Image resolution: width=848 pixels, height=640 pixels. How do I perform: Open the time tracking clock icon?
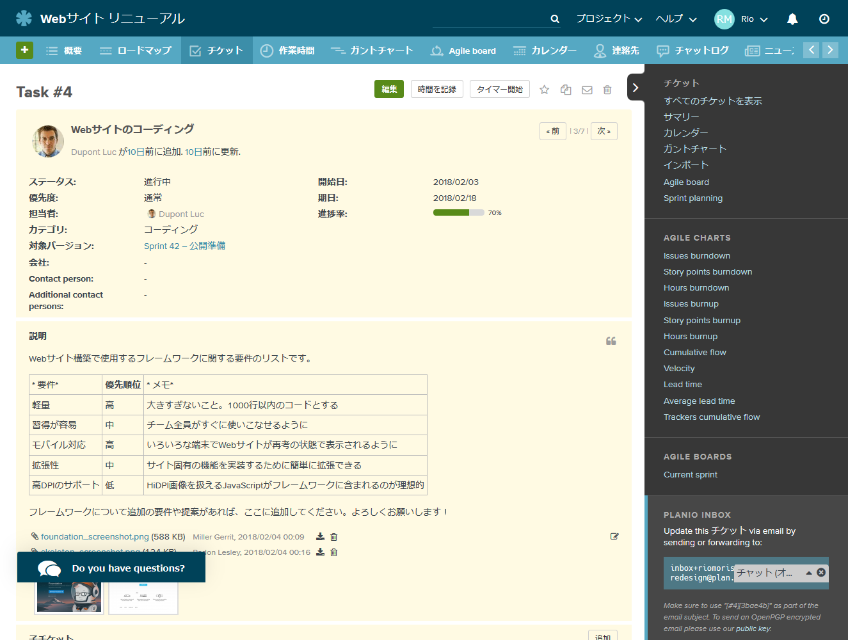(824, 19)
